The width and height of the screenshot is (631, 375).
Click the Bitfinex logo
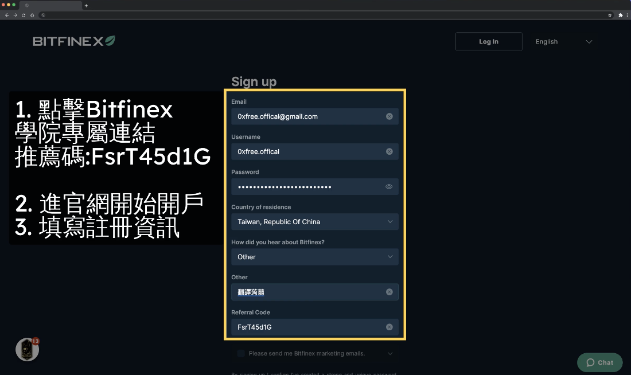click(x=74, y=41)
